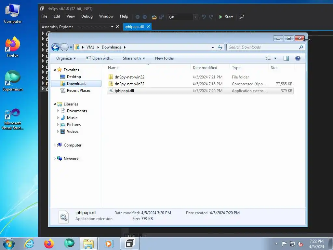Click Microsoft Visual Studio desktop shortcut
This screenshot has height=250, width=333.
[13, 119]
